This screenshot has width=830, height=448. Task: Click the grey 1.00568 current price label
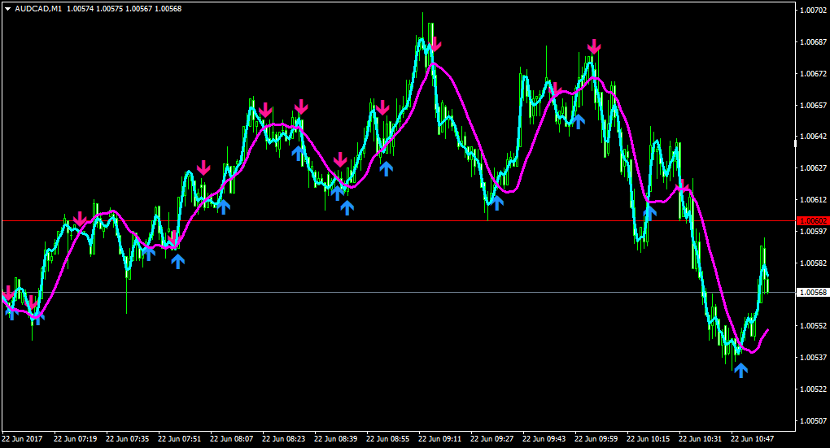click(x=813, y=292)
